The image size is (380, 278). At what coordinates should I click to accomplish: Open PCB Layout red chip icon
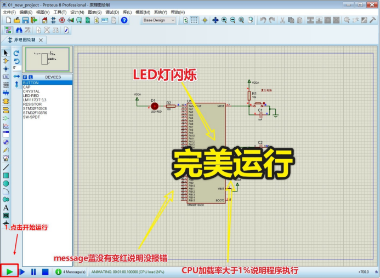point(62,20)
